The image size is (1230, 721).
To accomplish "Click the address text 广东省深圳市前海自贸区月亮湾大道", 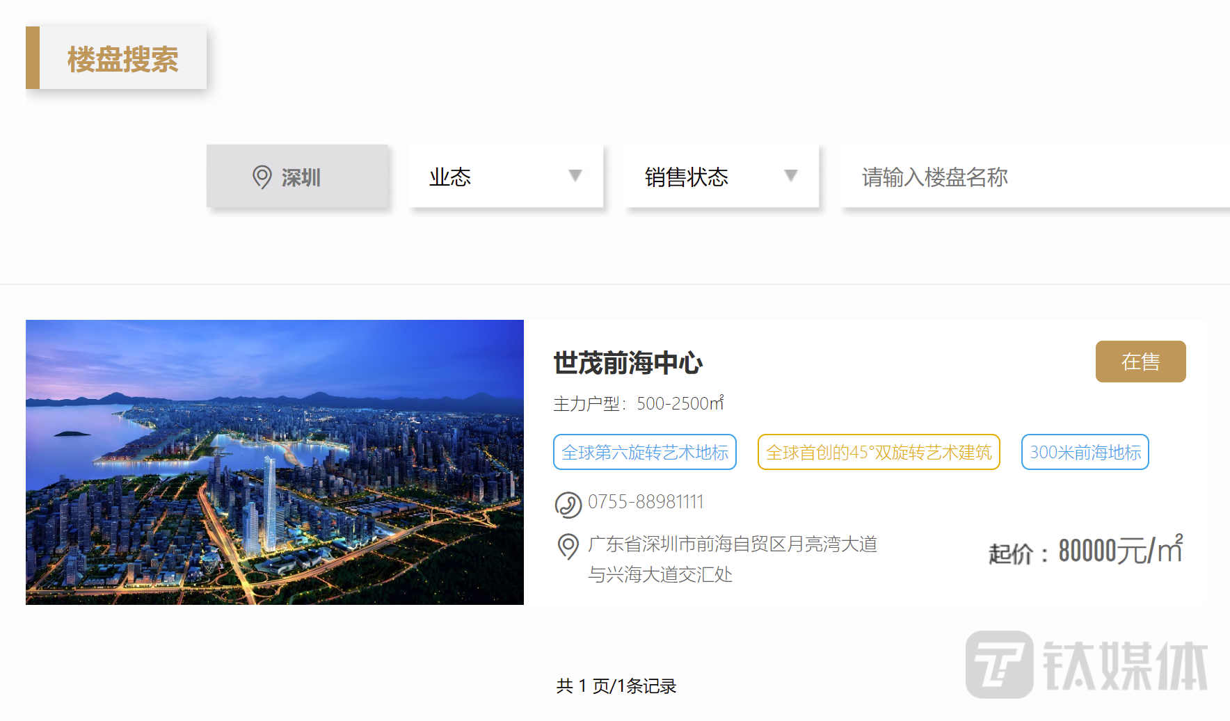I will tap(733, 544).
